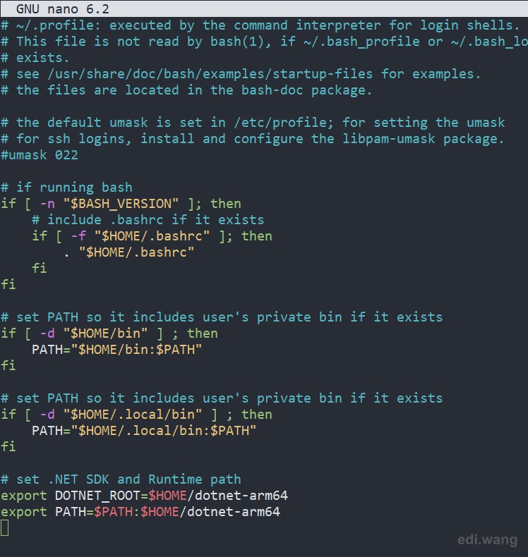Click the -d "$HOME/.local/bin" test line
528x557 pixels.
136,414
